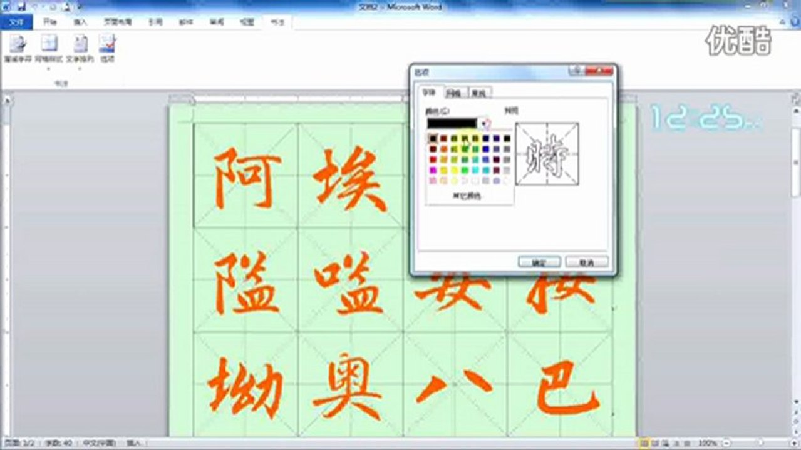Pick the orange swatch in second row
The image size is (801, 450).
pyautogui.click(x=444, y=149)
